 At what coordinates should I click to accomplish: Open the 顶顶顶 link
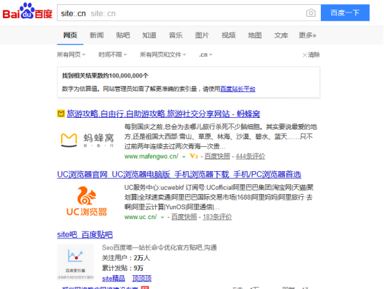[x=142, y=279]
